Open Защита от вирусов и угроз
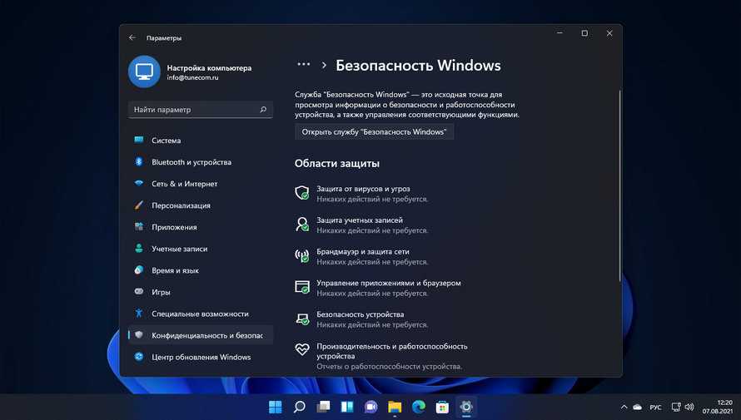 (x=363, y=189)
